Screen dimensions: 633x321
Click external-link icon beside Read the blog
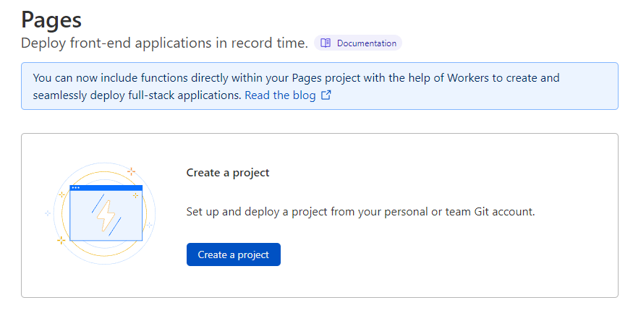coord(326,95)
